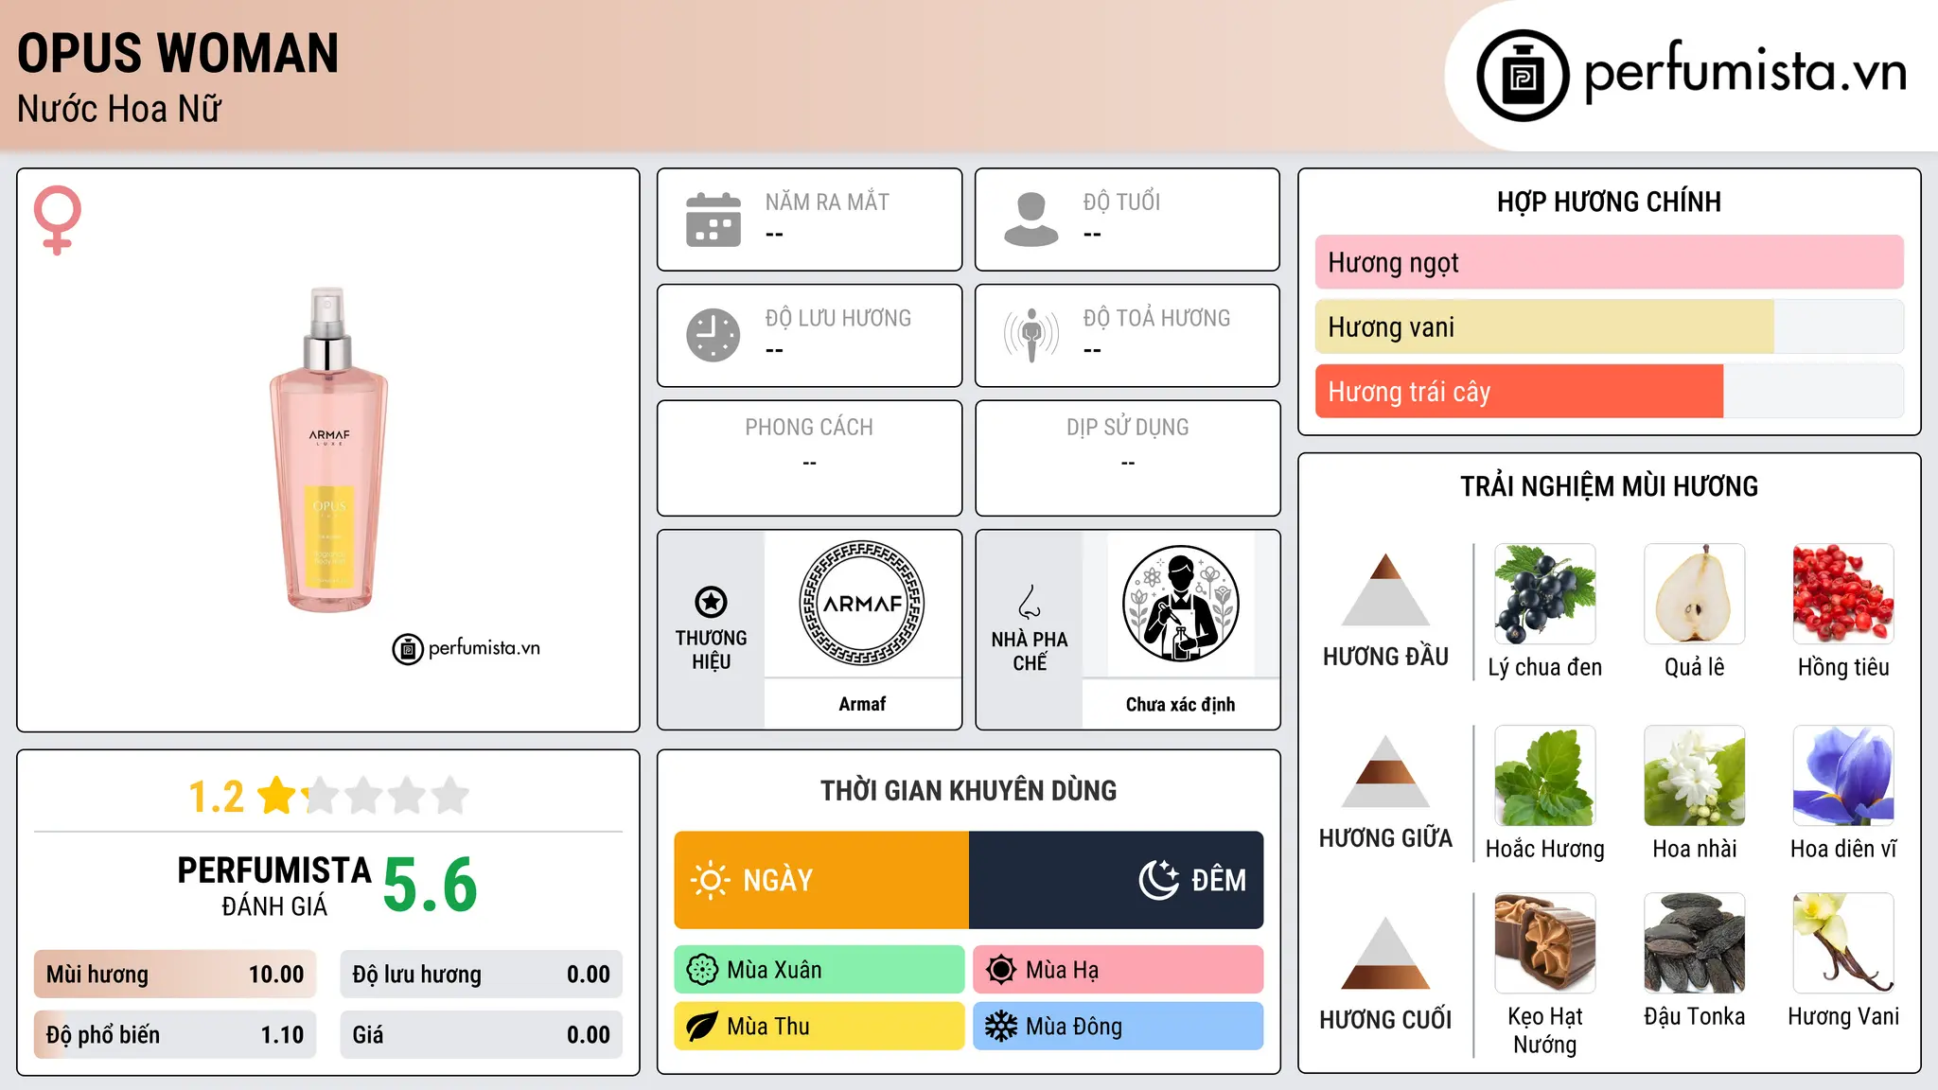Click the sillage icon beside Độ toả hương
This screenshot has width=1938, height=1090.
[1031, 335]
